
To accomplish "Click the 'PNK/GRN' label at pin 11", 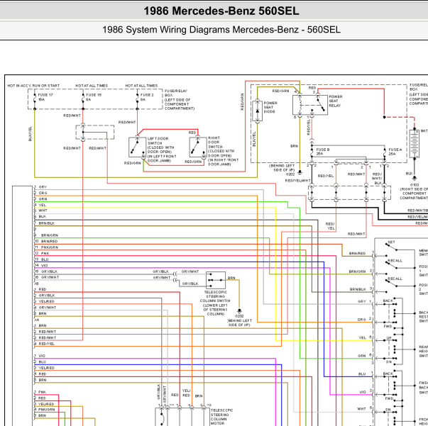I will coord(50,247).
